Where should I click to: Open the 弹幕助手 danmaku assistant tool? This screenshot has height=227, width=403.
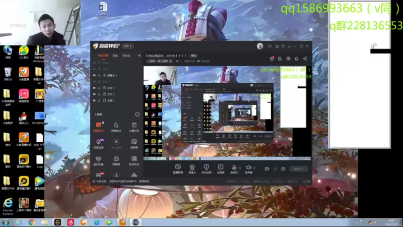coord(98,127)
